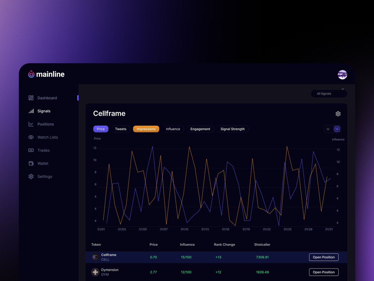Click the Cellframe chart title
Image resolution: width=374 pixels, height=281 pixels.
(109, 114)
